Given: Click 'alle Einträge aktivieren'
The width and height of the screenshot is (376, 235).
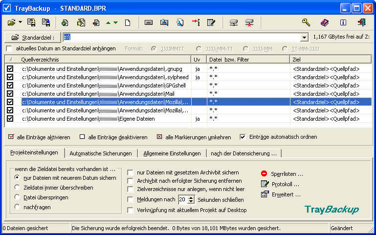Looking at the screenshot, I should coord(39,137).
